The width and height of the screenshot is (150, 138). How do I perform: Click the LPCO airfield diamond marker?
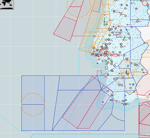click(x=114, y=12)
